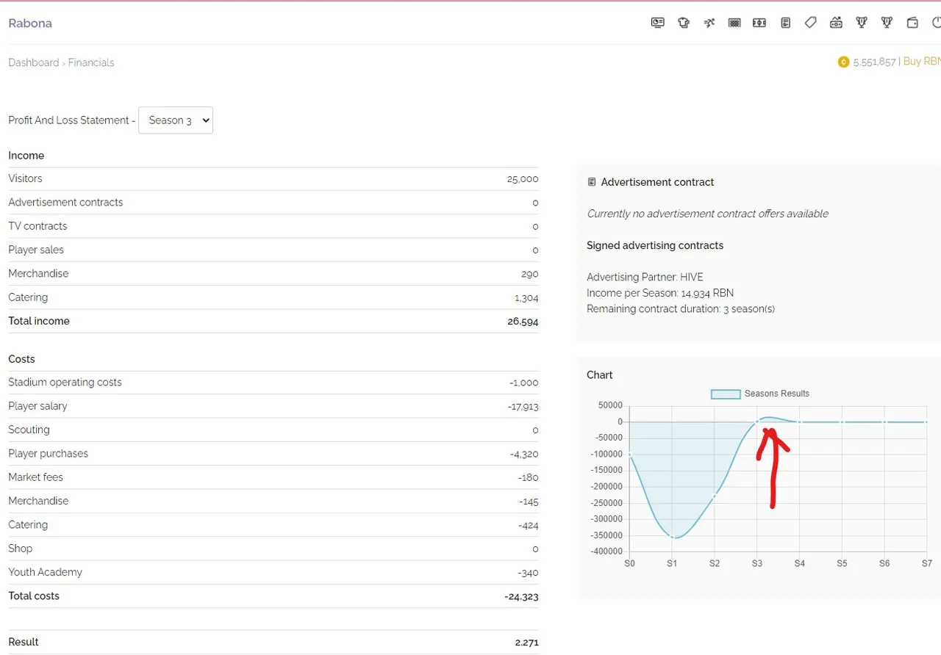
Task: Click the document contract icon in navbar
Action: tap(785, 23)
